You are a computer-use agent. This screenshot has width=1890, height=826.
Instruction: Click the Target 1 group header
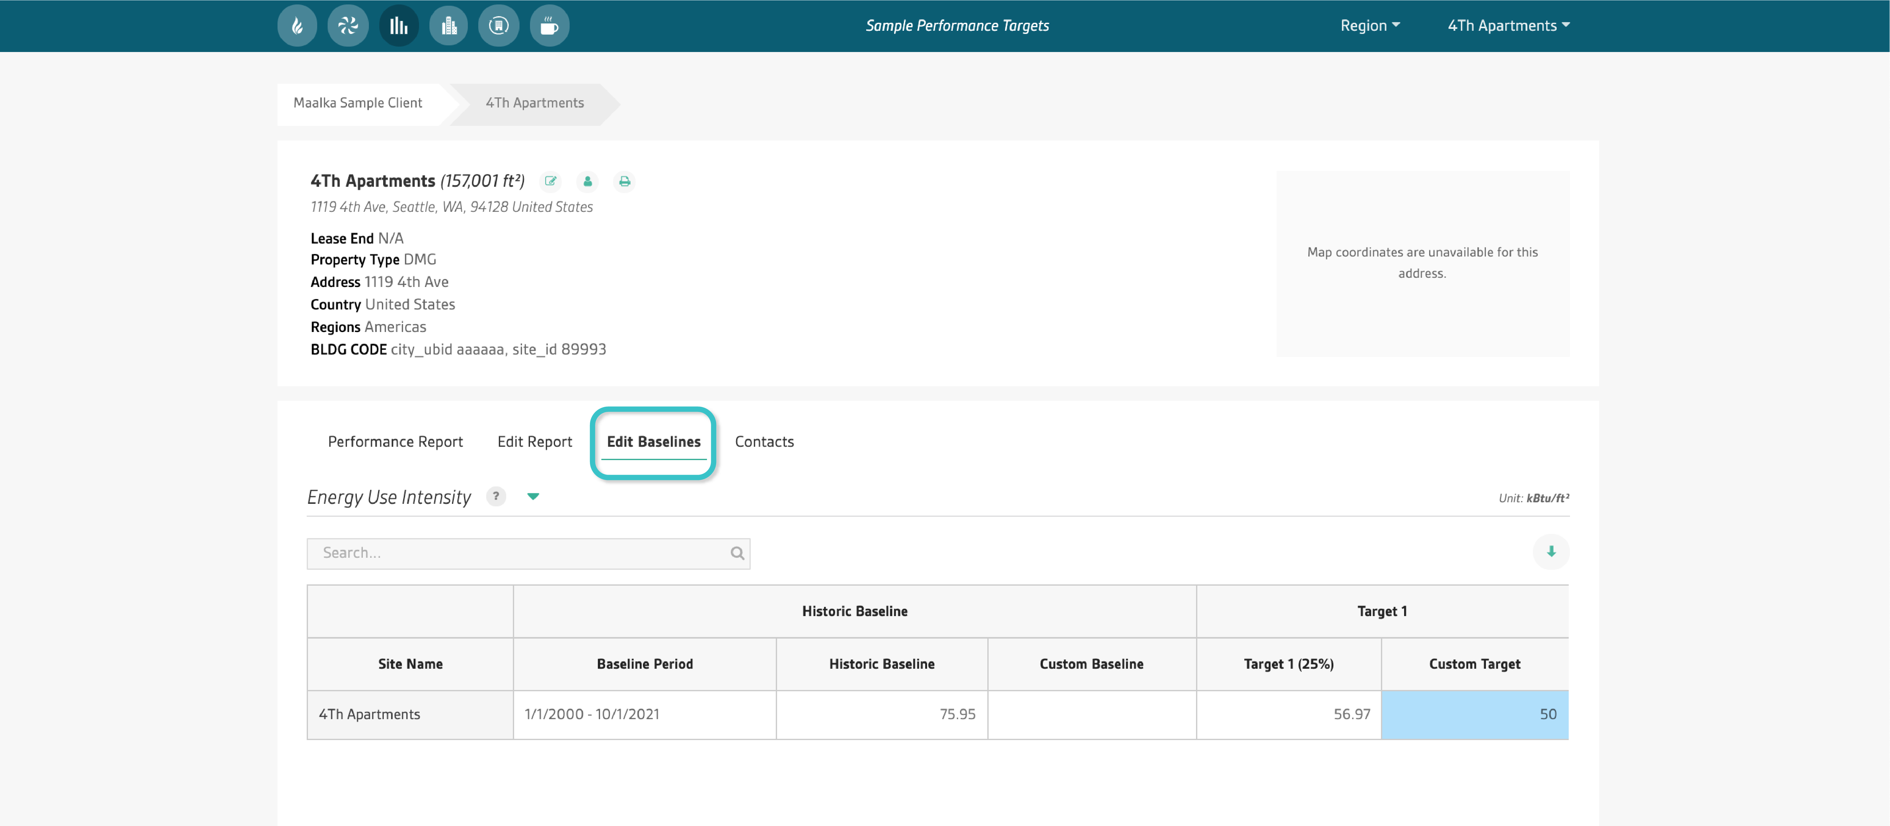pyautogui.click(x=1382, y=611)
